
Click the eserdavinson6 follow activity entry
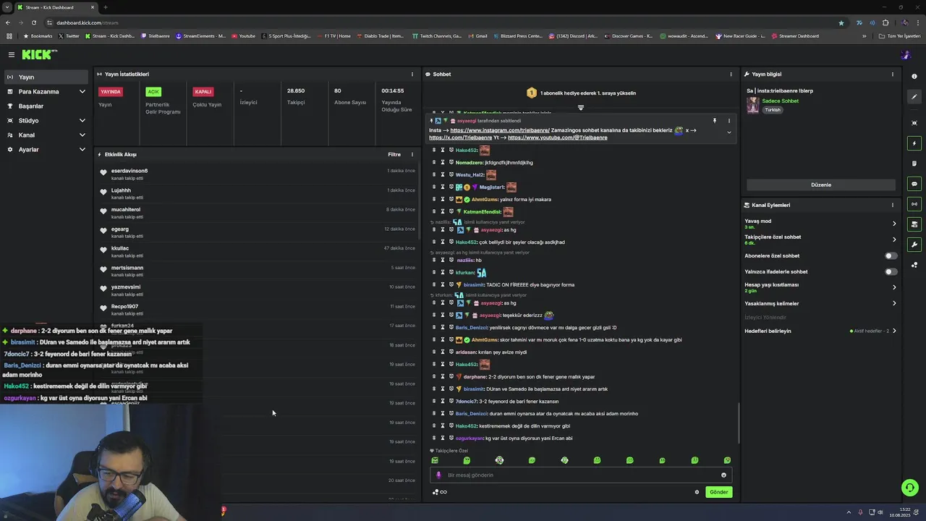coord(258,174)
